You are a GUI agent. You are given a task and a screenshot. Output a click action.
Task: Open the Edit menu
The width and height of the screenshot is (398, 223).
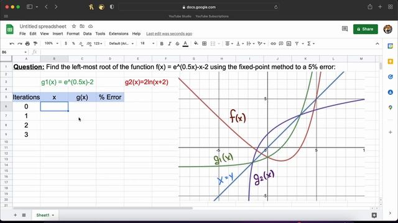tap(33, 33)
